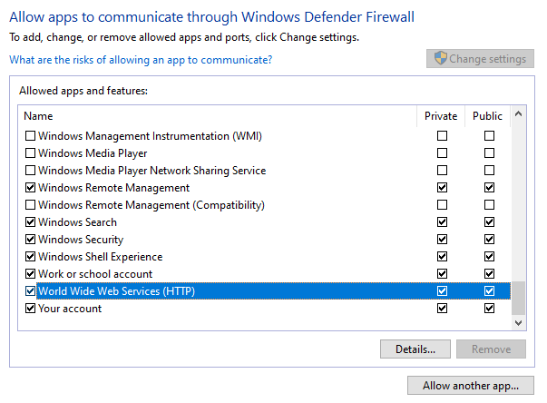547x403 pixels.
Task: Click the Private column header
Action: click(441, 116)
